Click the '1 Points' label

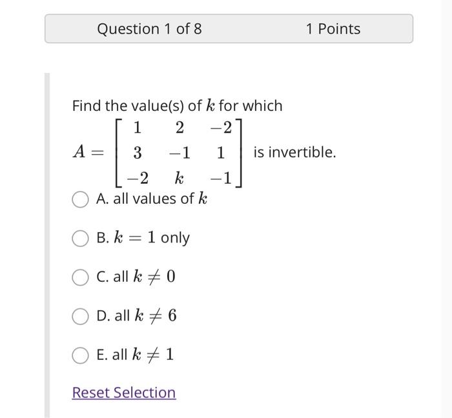(333, 29)
